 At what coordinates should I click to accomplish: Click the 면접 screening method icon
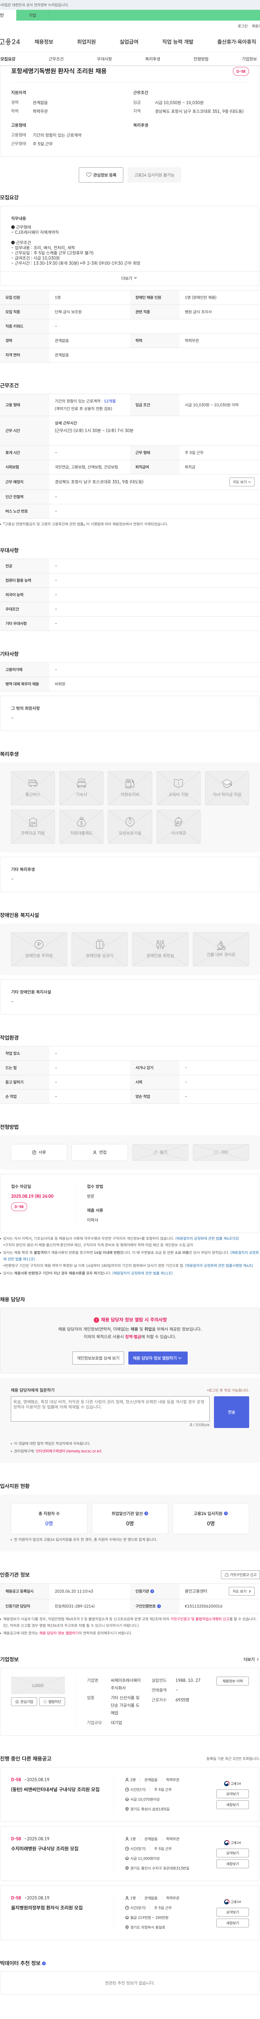(99, 1152)
